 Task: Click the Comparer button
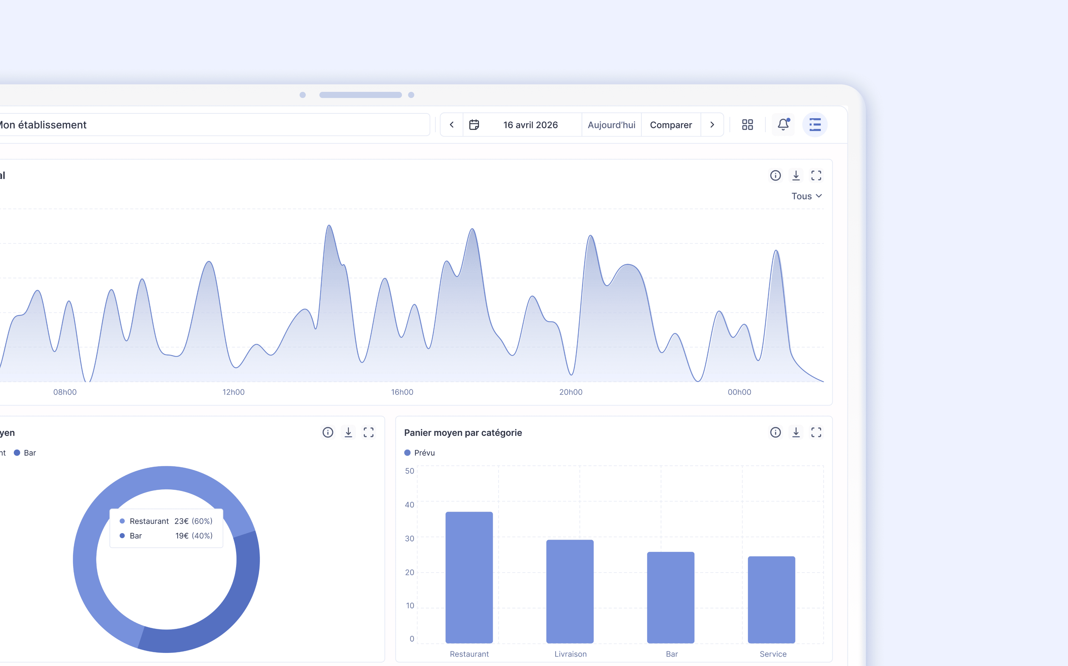[x=670, y=125]
